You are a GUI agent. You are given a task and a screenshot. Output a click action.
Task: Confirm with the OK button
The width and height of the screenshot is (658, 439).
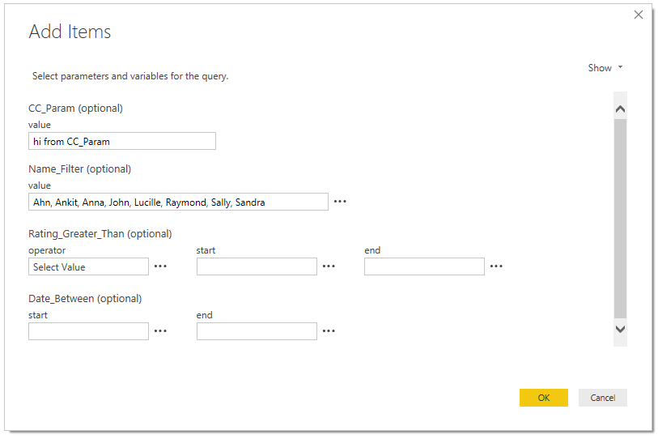point(543,398)
